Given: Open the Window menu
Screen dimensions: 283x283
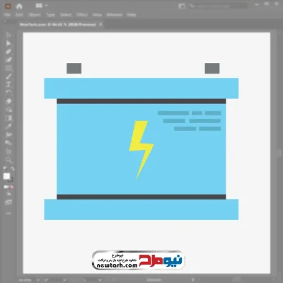Looking at the screenshot, I should coord(115,15).
